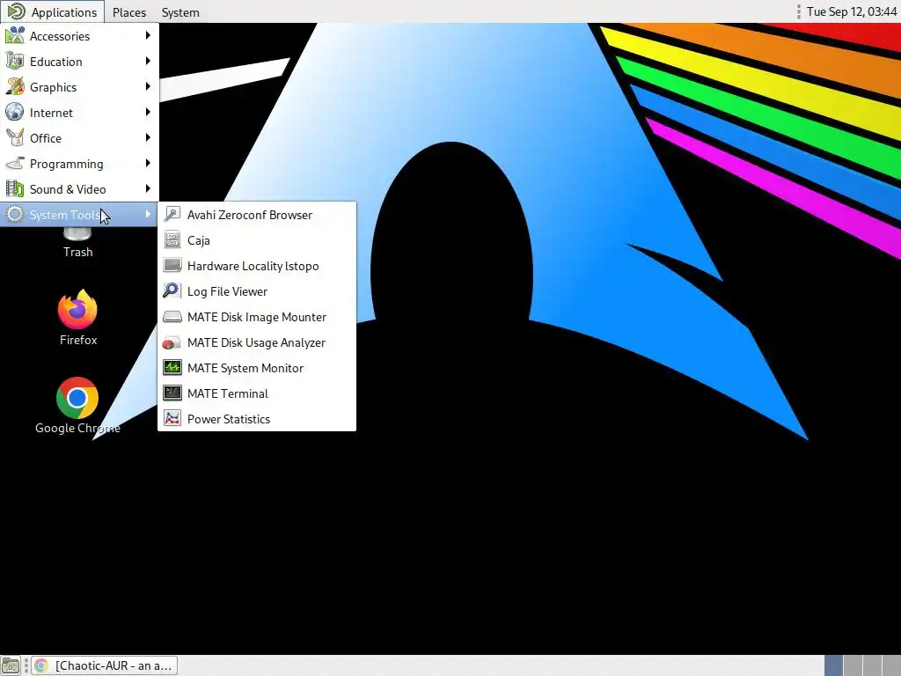Click the System Tools gear icon

pyautogui.click(x=15, y=215)
